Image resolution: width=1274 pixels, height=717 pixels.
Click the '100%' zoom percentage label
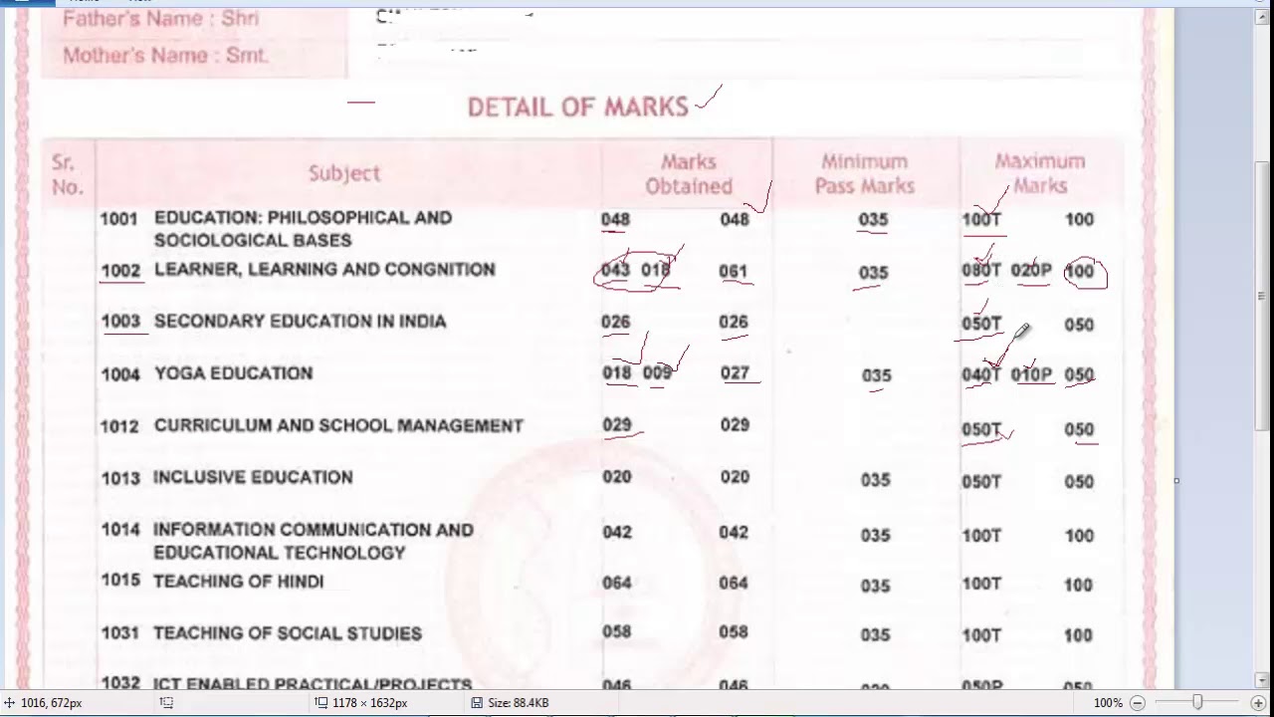click(1107, 703)
